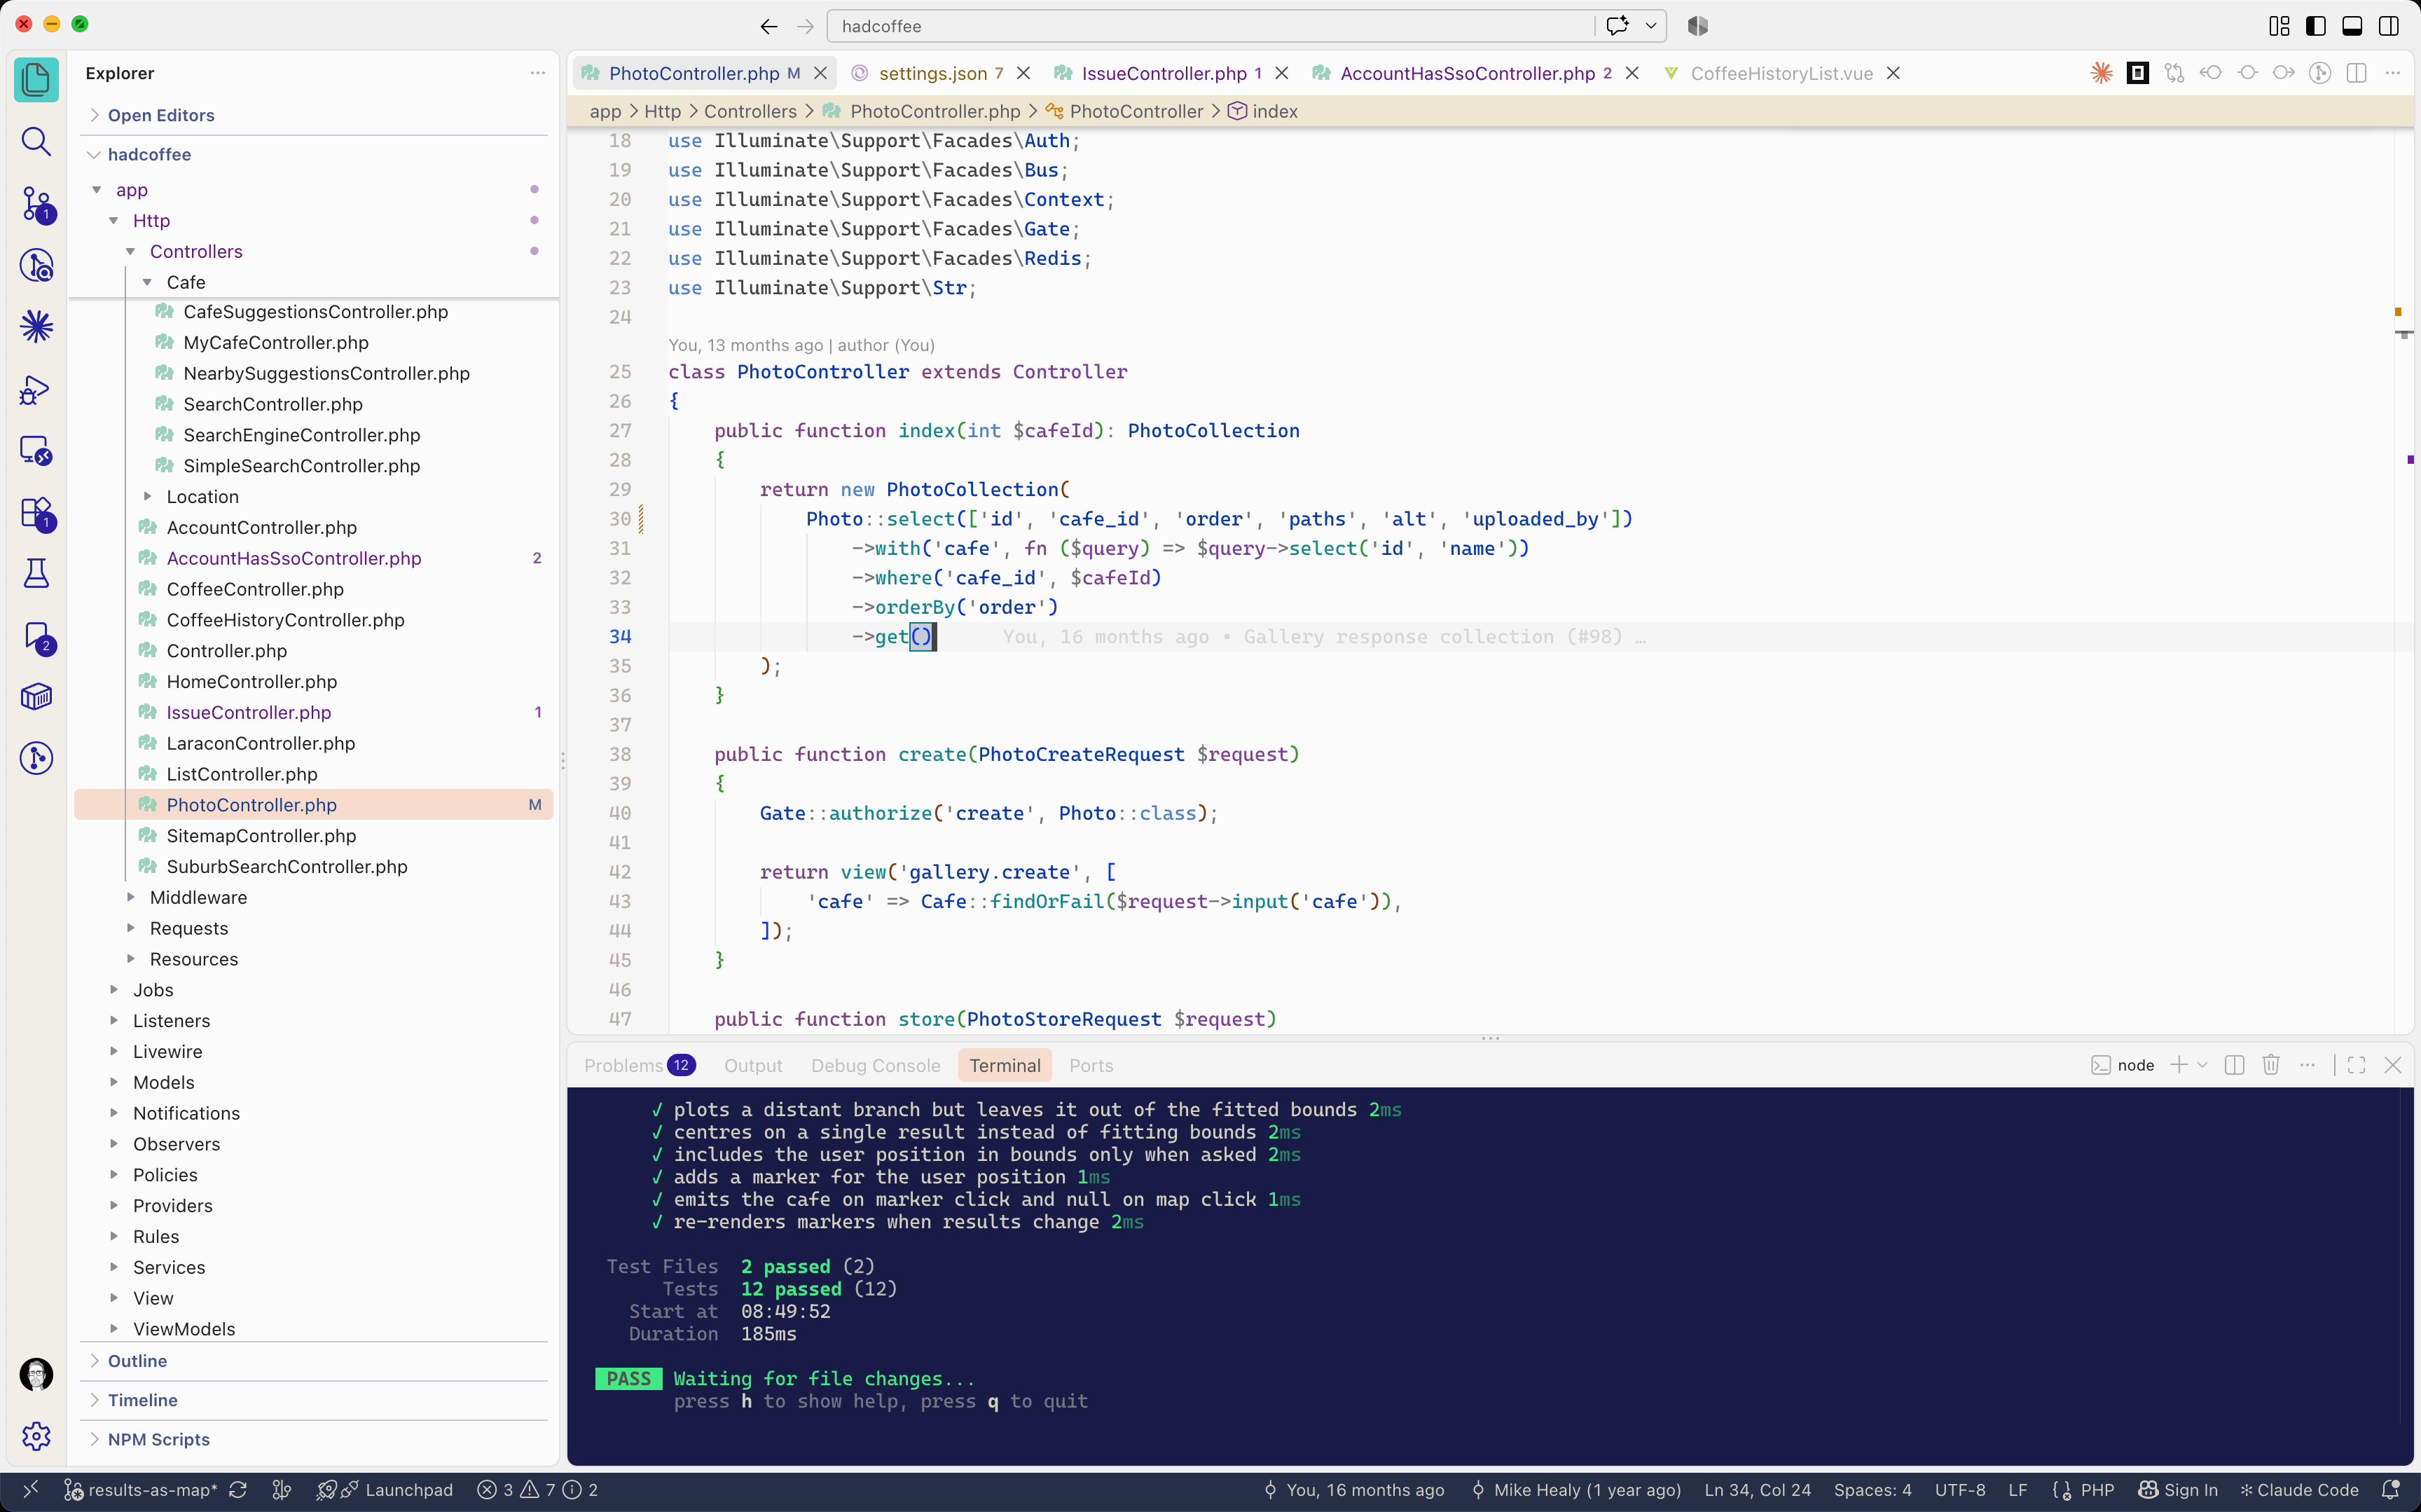Click New Terminal plus icon

tap(2179, 1065)
